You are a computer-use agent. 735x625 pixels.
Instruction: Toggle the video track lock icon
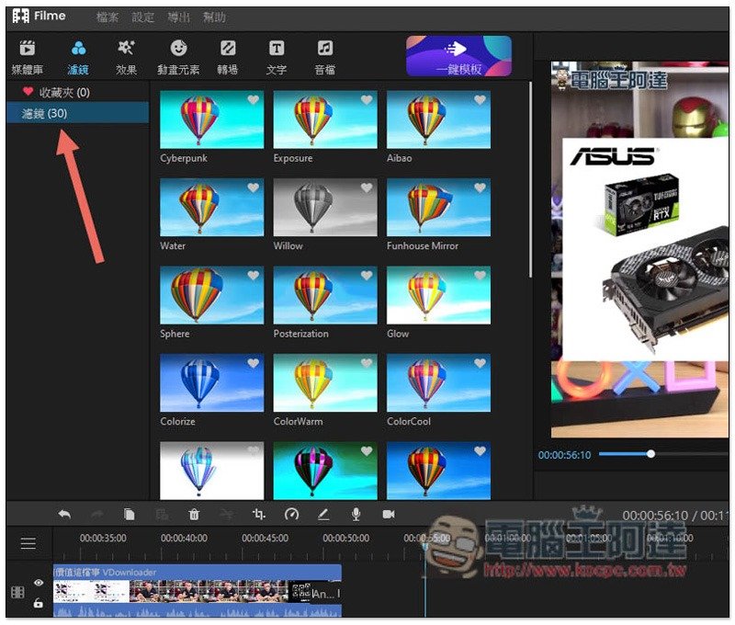pos(39,603)
